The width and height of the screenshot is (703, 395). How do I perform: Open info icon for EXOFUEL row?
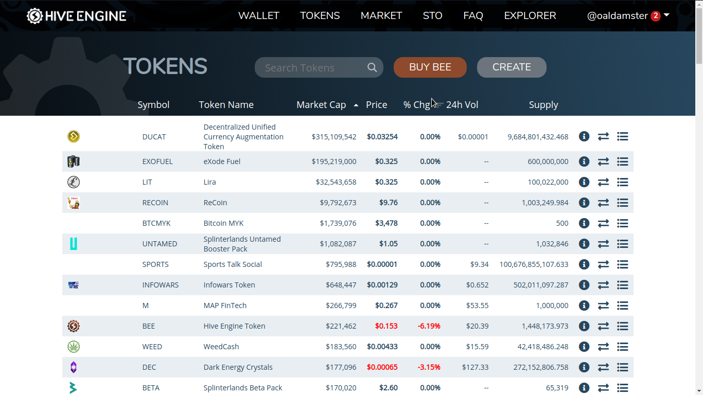[584, 161]
